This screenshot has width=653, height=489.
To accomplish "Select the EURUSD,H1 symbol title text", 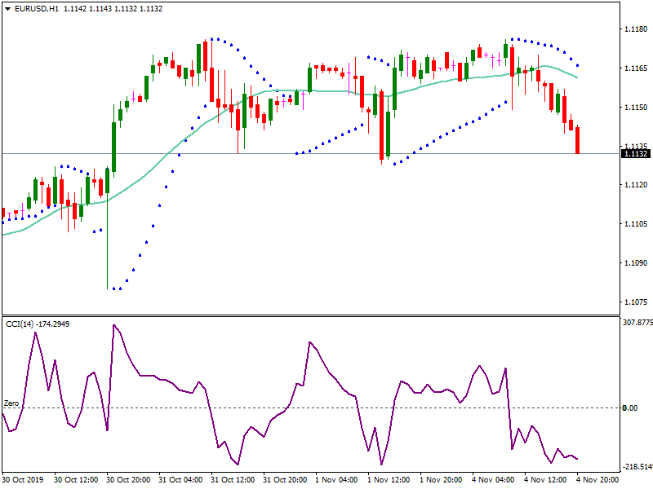I will pyautogui.click(x=36, y=9).
